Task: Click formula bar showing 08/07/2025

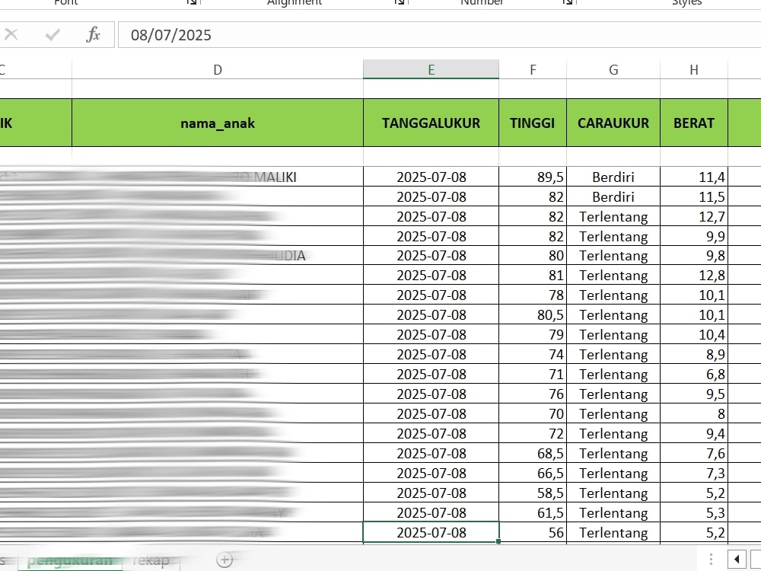Action: point(439,34)
